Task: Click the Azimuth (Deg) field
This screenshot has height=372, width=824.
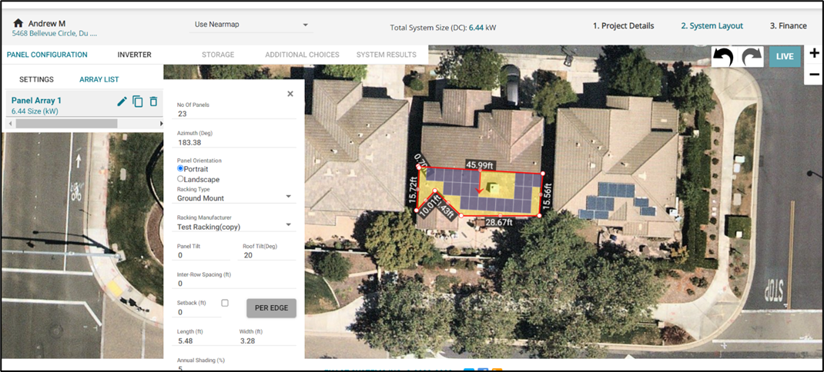Action: tap(236, 141)
